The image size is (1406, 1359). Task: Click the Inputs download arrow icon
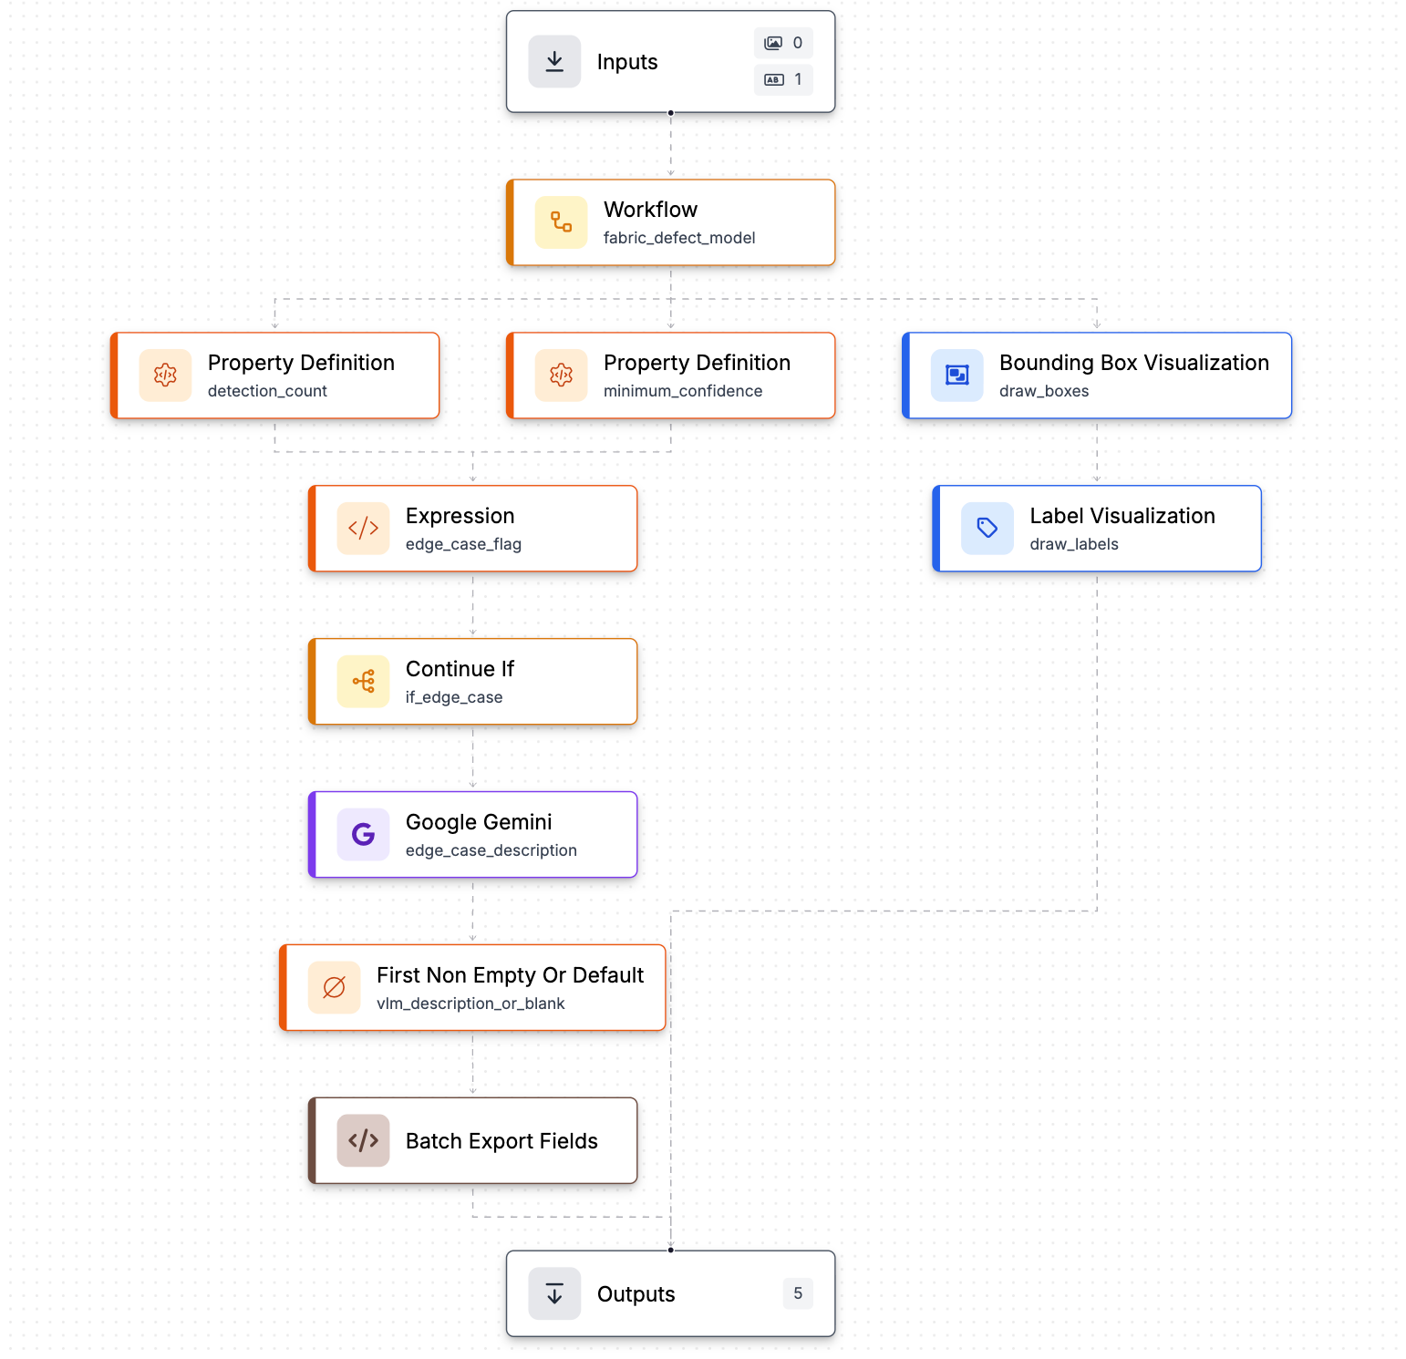click(x=554, y=62)
